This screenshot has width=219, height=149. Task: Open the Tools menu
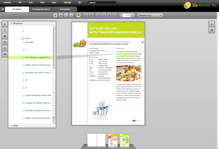point(54,3)
